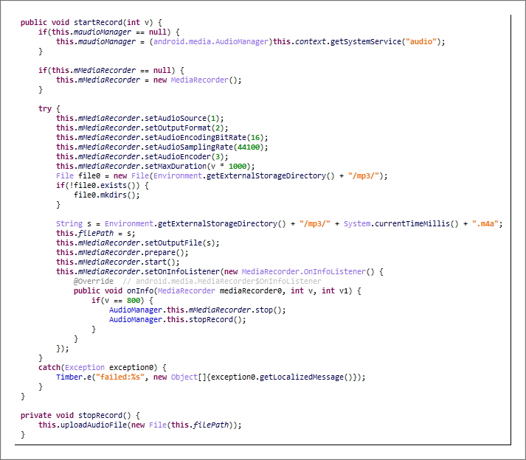Screen dimensions: 526x460
Task: Click this.filePath = s assignment
Action: point(96,234)
